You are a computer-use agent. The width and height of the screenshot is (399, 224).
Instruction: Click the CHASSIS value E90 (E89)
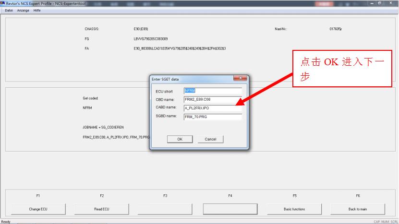point(141,29)
